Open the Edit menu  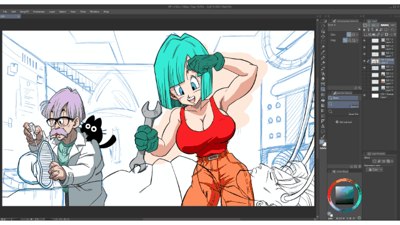click(14, 12)
